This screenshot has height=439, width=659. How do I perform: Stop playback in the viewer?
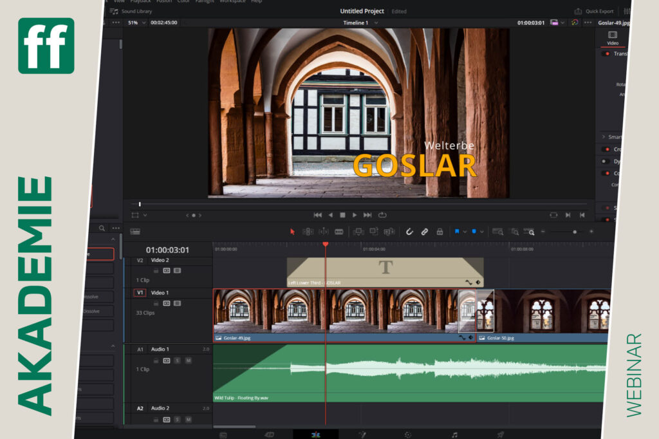tap(342, 215)
